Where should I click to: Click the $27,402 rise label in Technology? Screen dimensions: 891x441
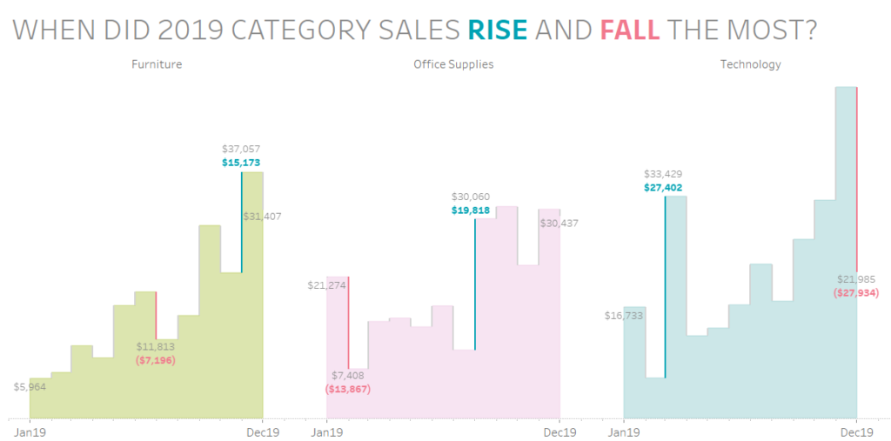click(x=663, y=187)
